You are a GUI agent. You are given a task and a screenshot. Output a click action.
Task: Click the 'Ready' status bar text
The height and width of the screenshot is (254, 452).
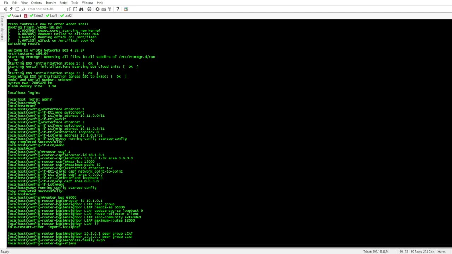tap(5, 252)
